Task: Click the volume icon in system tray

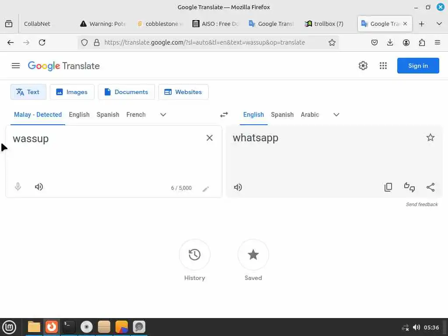Action: point(416,327)
